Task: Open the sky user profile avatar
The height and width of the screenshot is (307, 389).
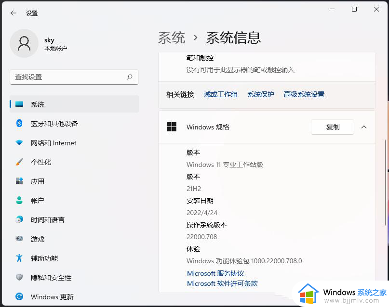Action: pos(24,43)
